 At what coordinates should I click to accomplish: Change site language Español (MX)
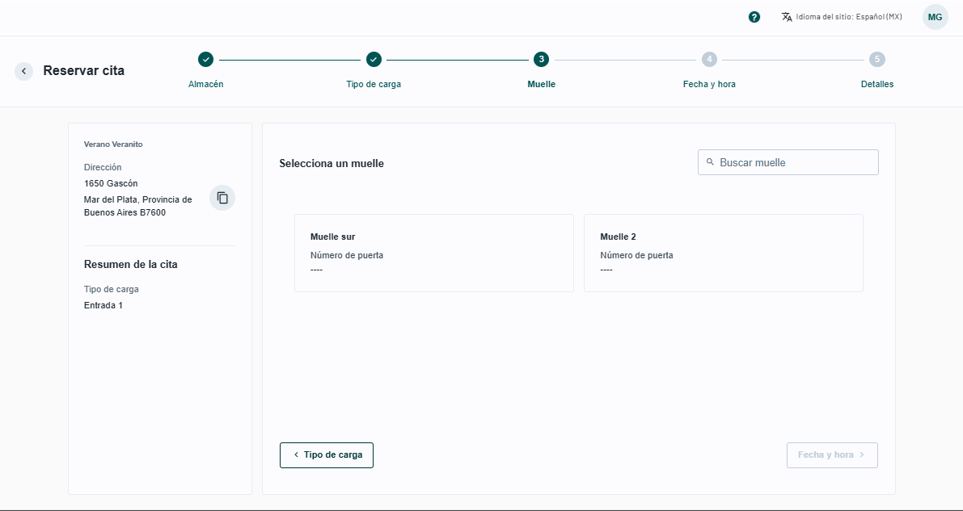[842, 17]
